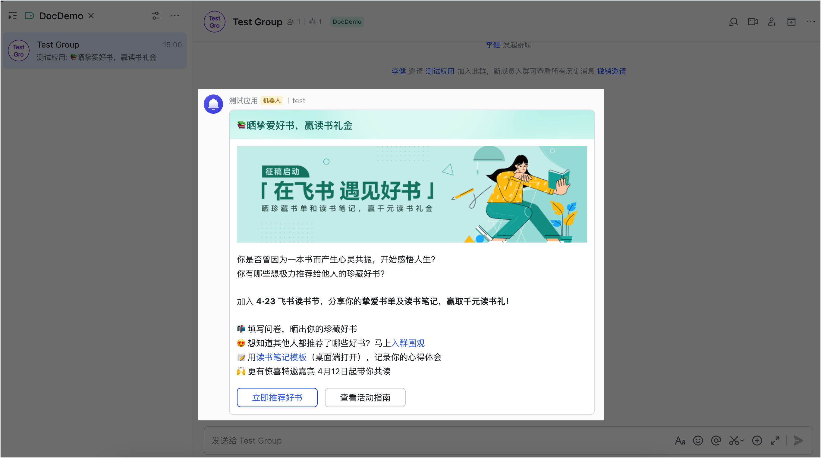
Task: Mention someone using the @ icon
Action: coord(716,441)
